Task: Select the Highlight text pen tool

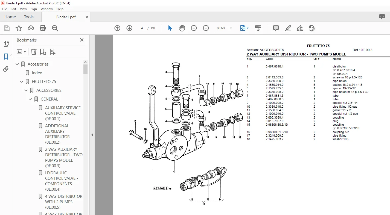Action: tap(288, 28)
